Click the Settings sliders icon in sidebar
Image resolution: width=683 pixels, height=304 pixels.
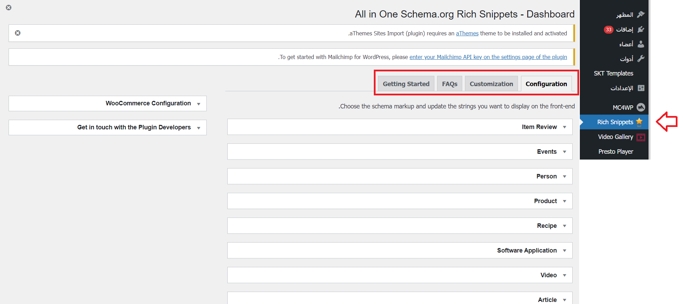coord(641,88)
